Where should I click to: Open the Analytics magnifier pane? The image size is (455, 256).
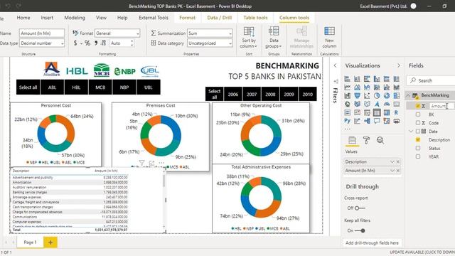point(380,141)
